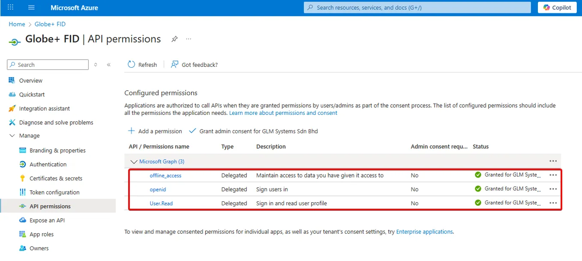Collapse the Manage section in sidebar
Viewport: 582px width, 261px height.
(12, 136)
